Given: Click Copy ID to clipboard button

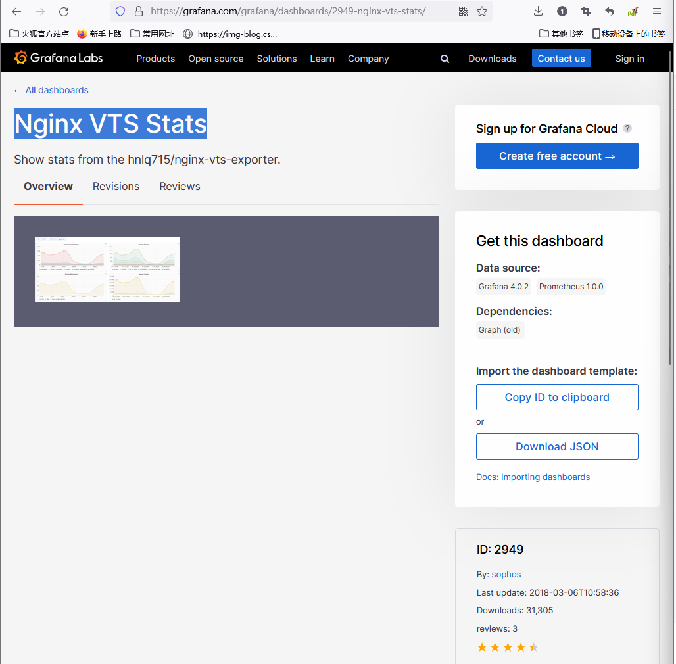Looking at the screenshot, I should (x=557, y=397).
